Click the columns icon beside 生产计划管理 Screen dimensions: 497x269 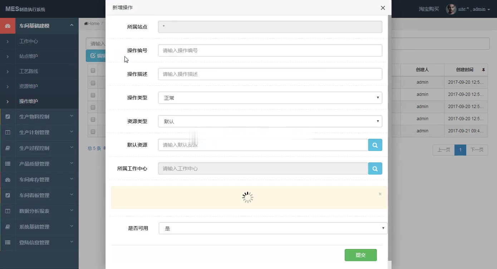coord(8,132)
